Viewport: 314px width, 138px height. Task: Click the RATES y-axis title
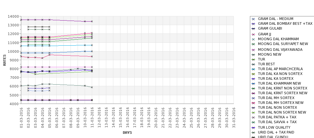(x=5, y=60)
